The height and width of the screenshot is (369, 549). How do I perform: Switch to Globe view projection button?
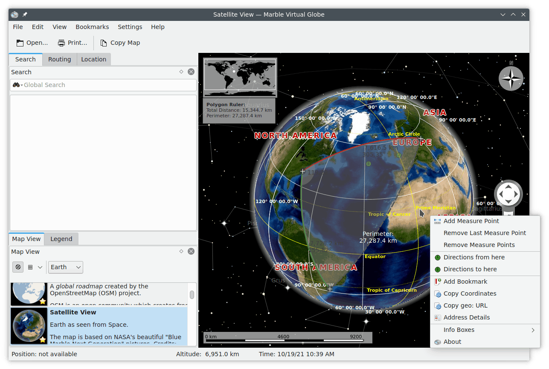18,267
